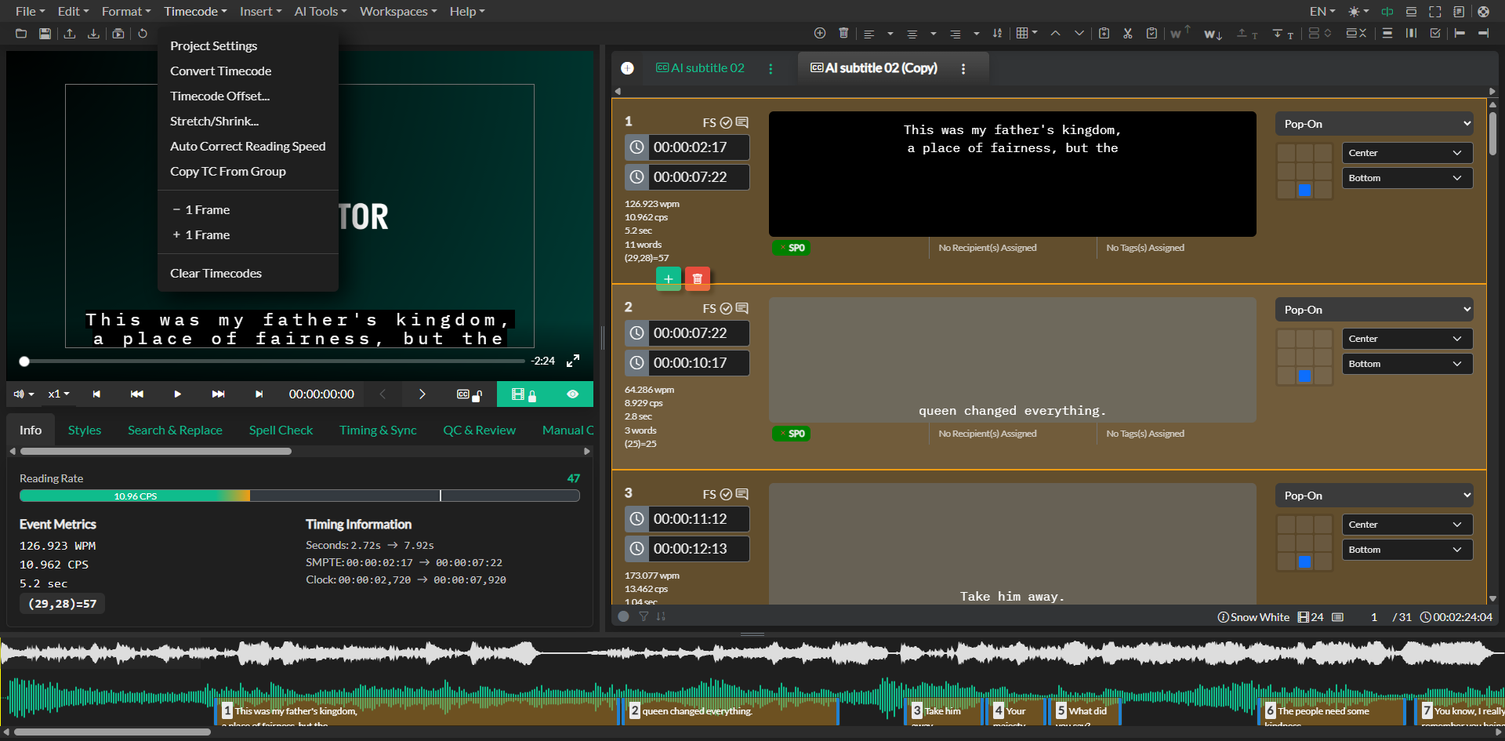Image resolution: width=1505 pixels, height=741 pixels.
Task: Click the save disk icon
Action: pyautogui.click(x=45, y=34)
